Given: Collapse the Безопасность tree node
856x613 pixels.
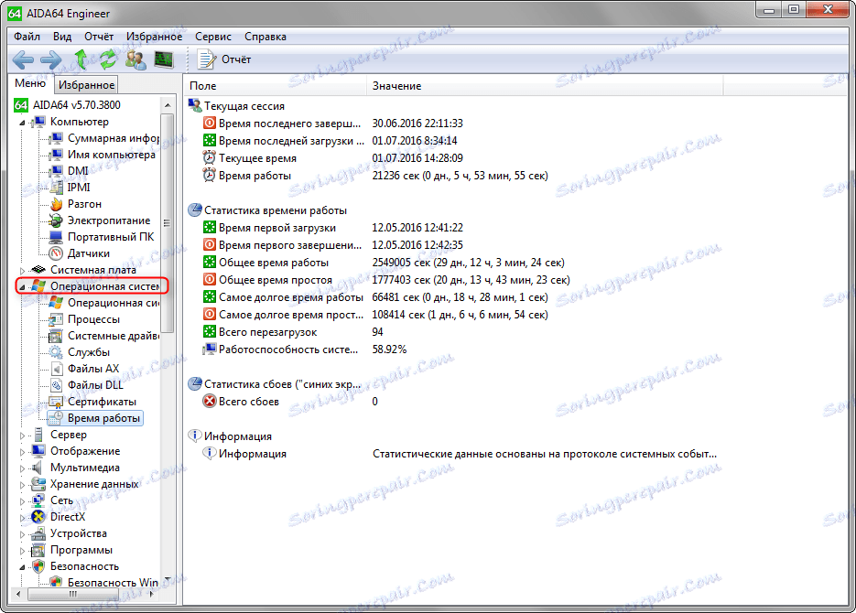Looking at the screenshot, I should [x=22, y=567].
